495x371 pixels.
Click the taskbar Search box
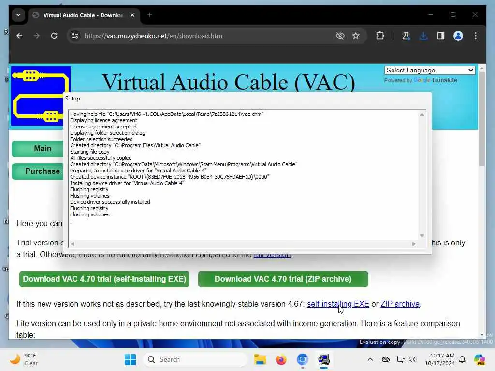(195, 359)
